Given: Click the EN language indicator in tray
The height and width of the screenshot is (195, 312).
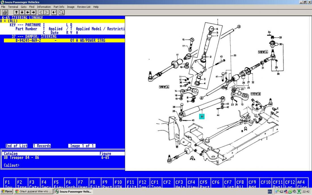Looking at the screenshot, I should 270,192.
